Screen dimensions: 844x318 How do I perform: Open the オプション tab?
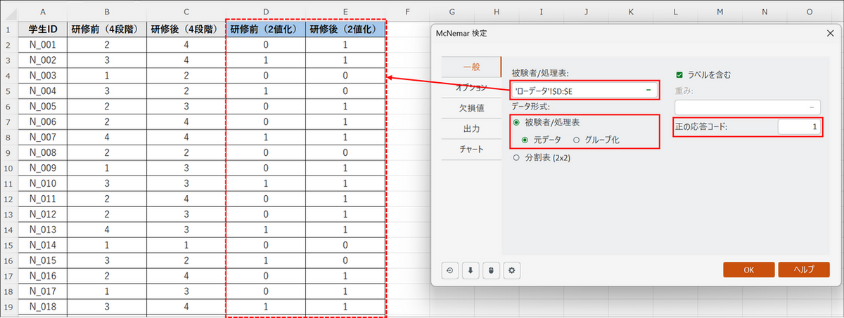coord(471,88)
